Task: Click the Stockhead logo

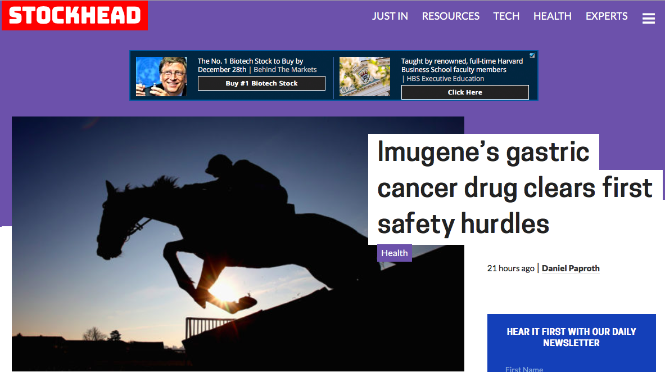Action: tap(75, 15)
